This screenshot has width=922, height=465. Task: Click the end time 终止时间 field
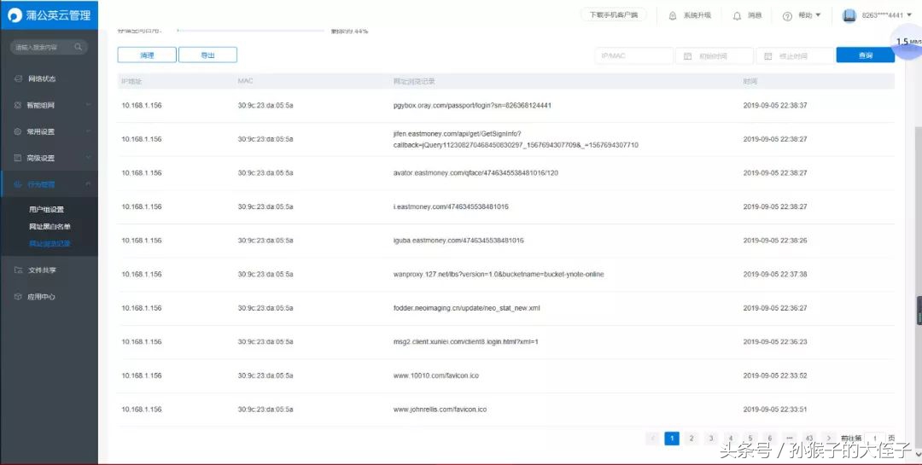click(795, 55)
